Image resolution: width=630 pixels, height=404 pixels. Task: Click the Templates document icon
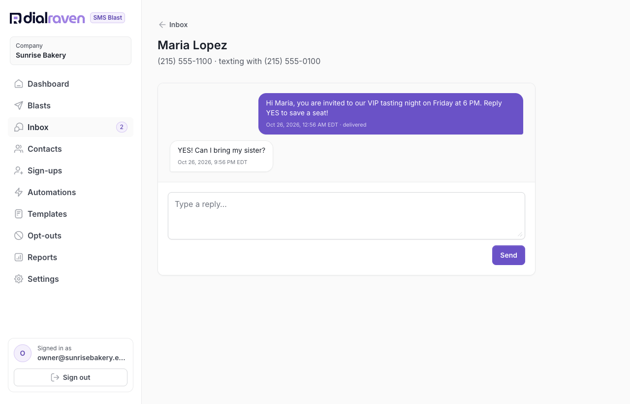[19, 214]
